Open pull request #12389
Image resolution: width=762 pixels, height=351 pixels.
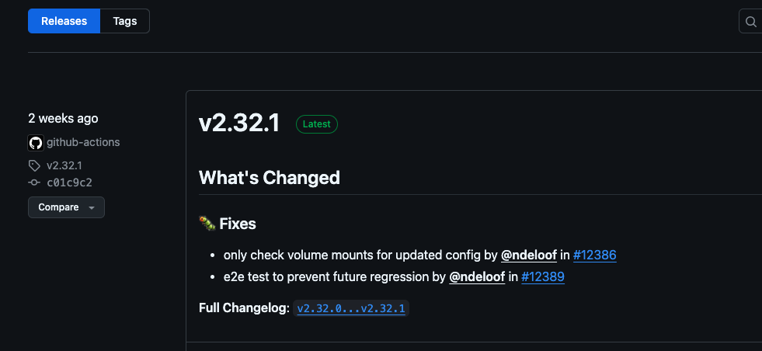pyautogui.click(x=542, y=276)
